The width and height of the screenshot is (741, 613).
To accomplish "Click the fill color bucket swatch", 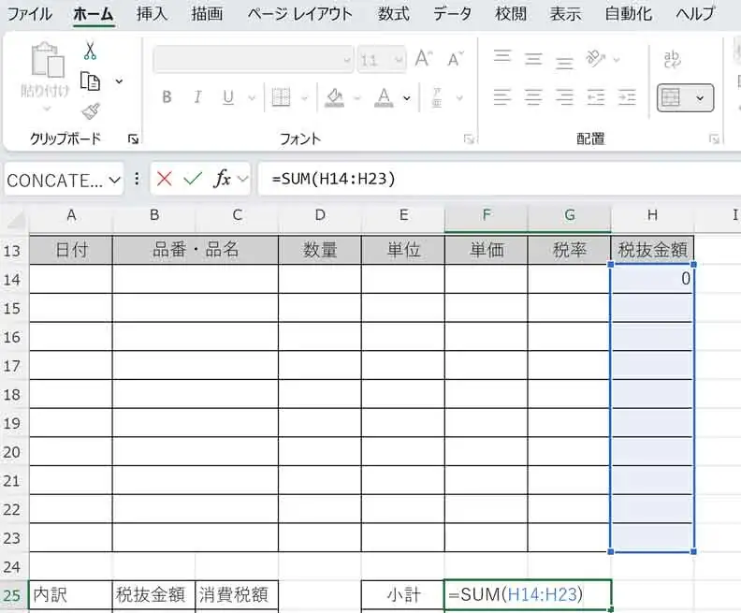I will pyautogui.click(x=335, y=97).
